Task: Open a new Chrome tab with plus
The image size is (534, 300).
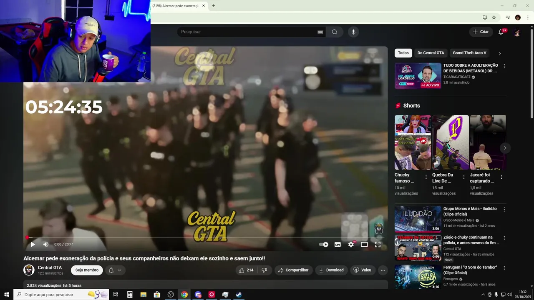Action: pos(214,6)
